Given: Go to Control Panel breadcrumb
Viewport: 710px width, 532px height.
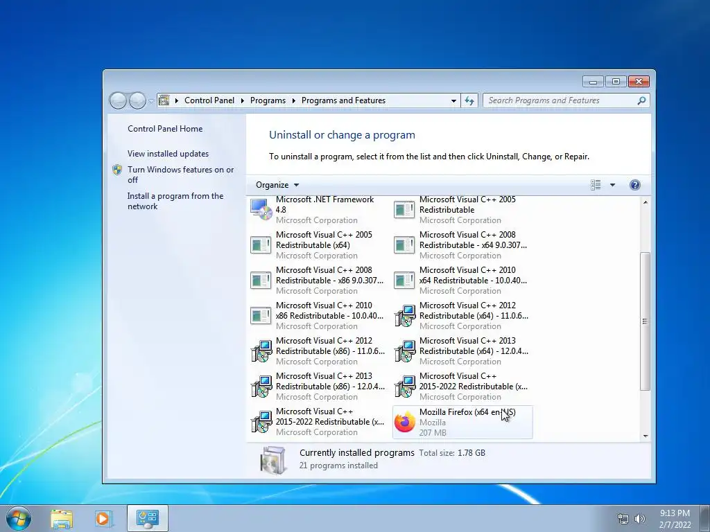Looking at the screenshot, I should pos(209,100).
